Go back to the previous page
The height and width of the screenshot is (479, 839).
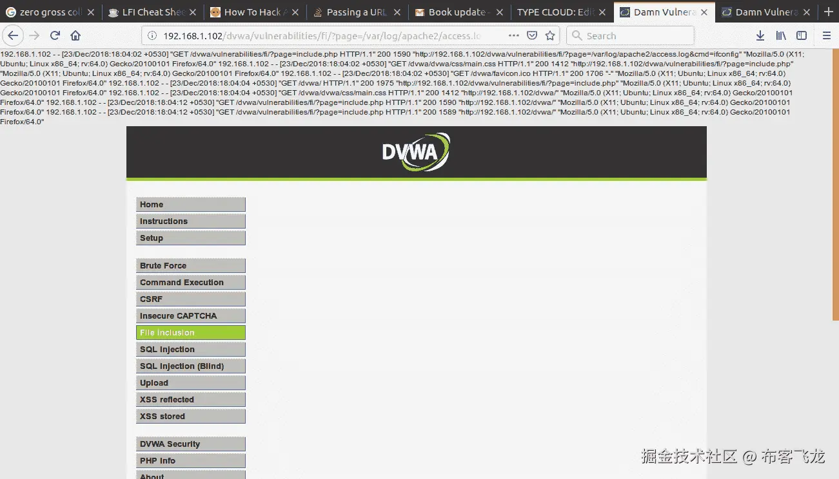13,35
